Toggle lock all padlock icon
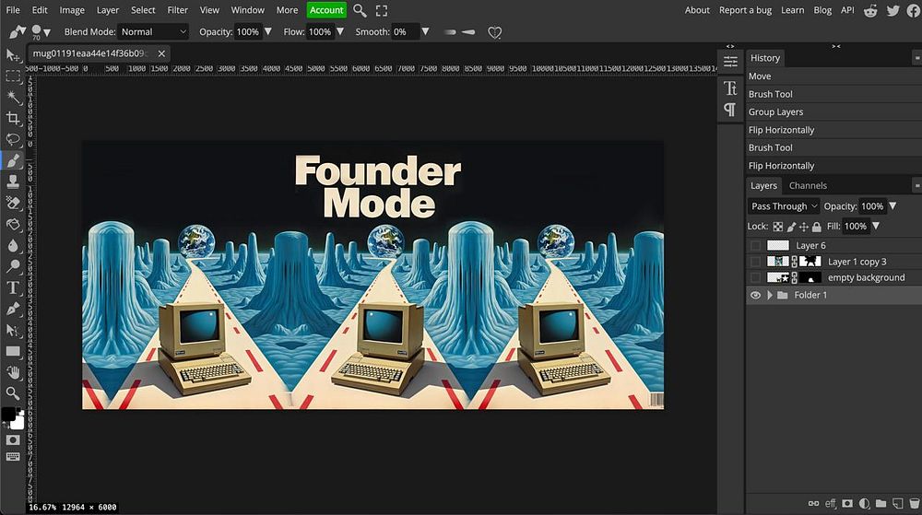This screenshot has height=515, width=922. [x=817, y=226]
